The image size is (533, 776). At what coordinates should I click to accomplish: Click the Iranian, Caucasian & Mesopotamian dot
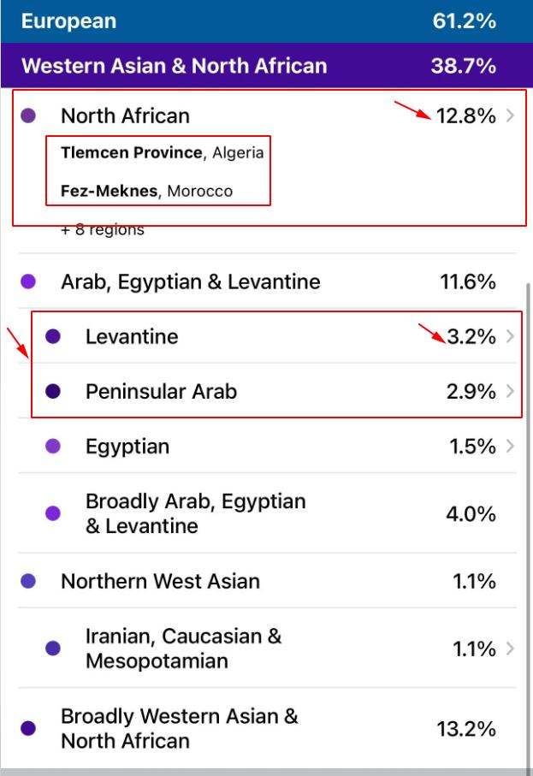pos(53,649)
